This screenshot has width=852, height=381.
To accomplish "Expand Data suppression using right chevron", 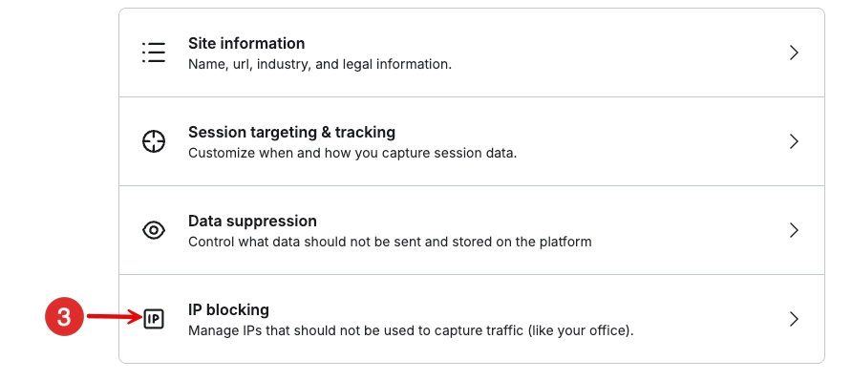I will pyautogui.click(x=794, y=230).
